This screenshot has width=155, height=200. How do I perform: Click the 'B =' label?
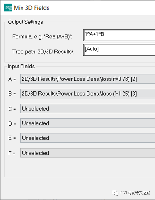(x=12, y=94)
